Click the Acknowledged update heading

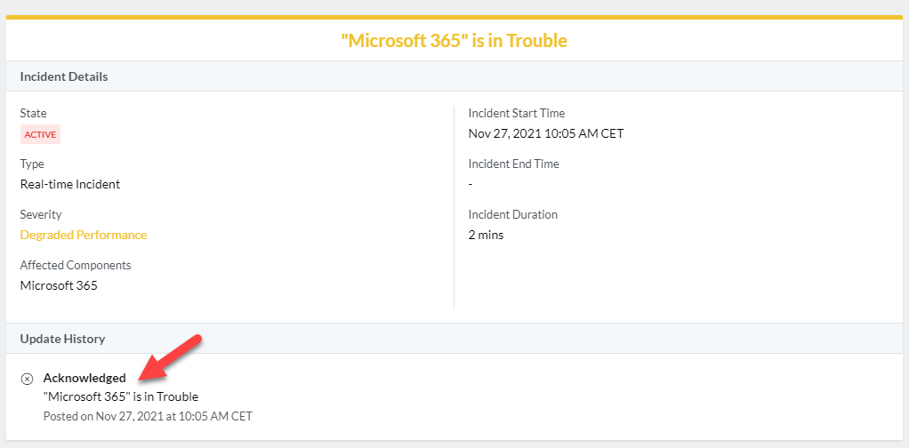84,378
